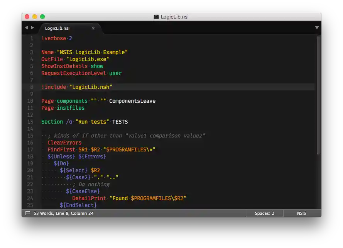
Task: Open the Spaces: 2 indentation menu
Action: pyautogui.click(x=265, y=213)
